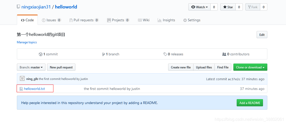Switch to the Issues tab
Viewport: 286px width, 124px height.
(x=51, y=20)
